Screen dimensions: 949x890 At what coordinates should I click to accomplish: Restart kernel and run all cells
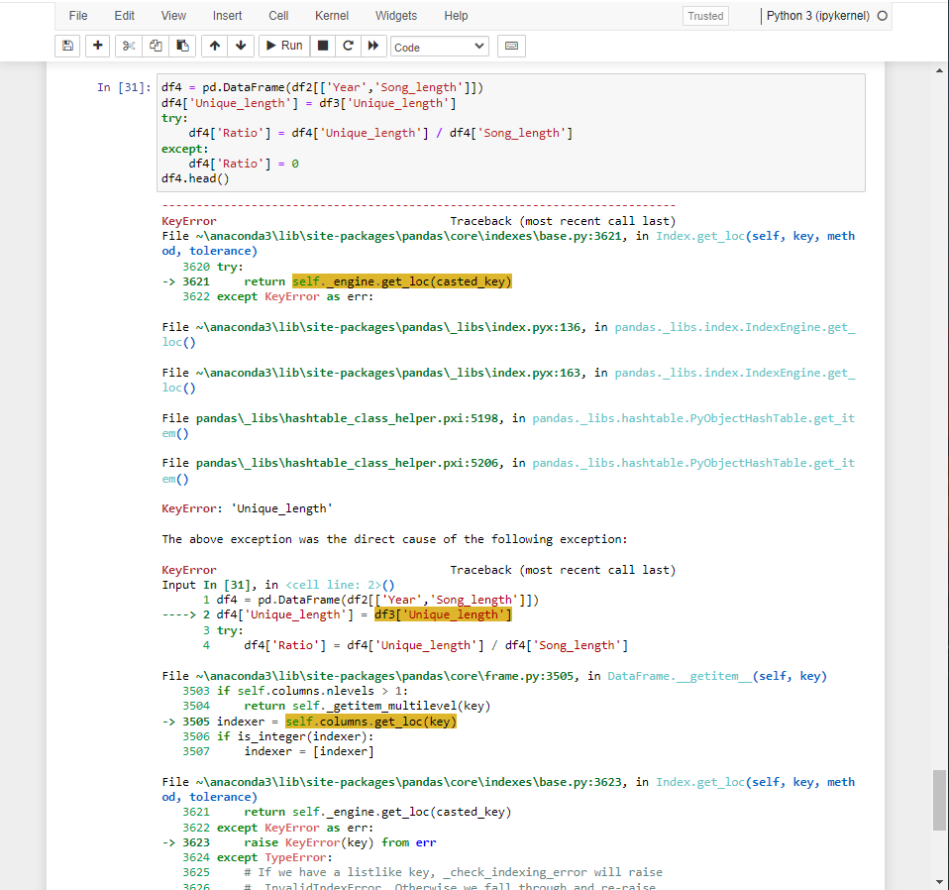[x=373, y=46]
